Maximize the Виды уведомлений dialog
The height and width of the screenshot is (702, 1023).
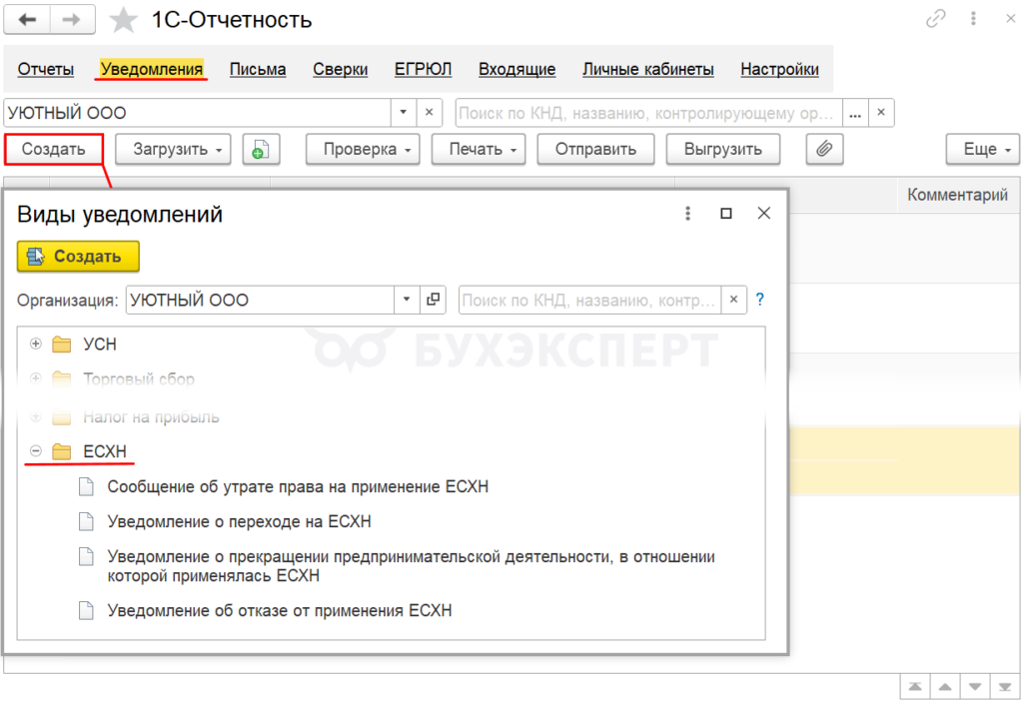(x=725, y=214)
